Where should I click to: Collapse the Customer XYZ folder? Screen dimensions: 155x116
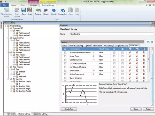(9, 38)
